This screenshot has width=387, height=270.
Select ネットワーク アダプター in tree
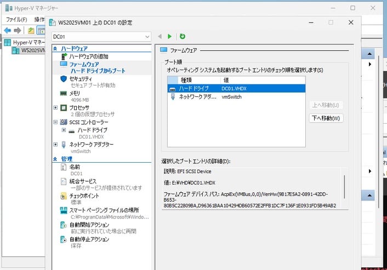(x=92, y=144)
